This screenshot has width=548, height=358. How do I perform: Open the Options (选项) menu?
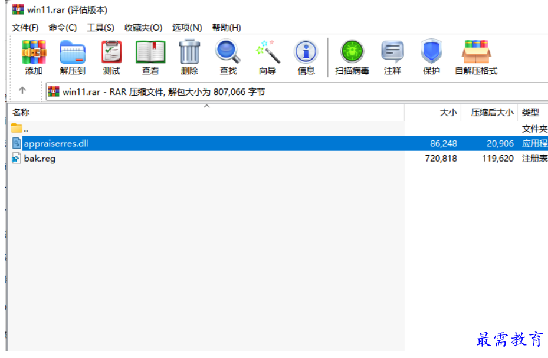click(187, 28)
